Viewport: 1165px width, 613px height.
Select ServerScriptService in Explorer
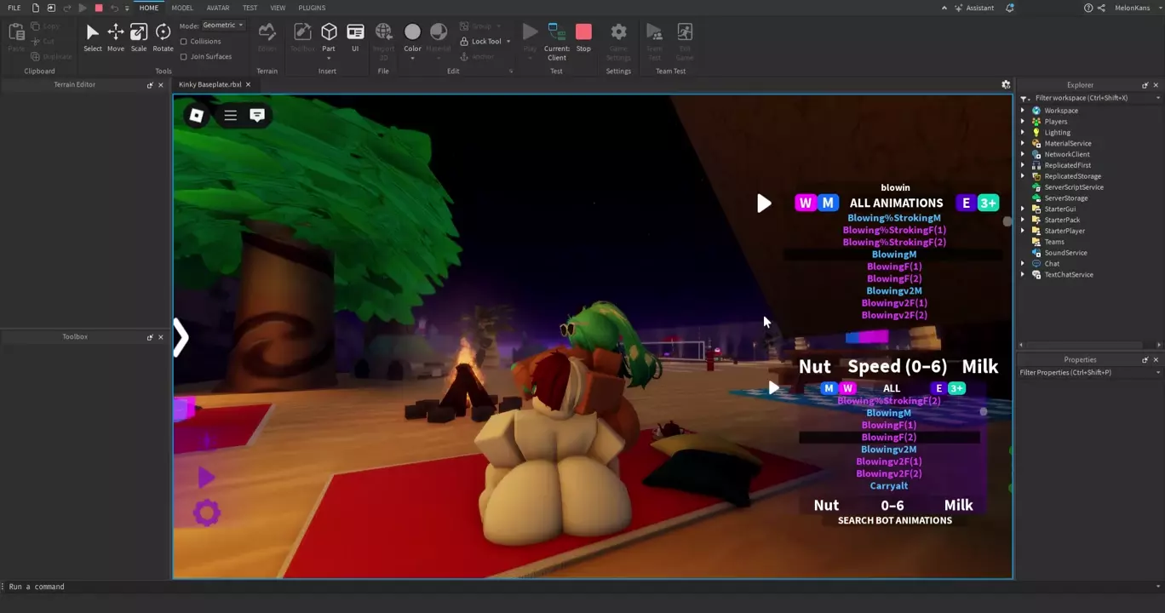click(1073, 187)
